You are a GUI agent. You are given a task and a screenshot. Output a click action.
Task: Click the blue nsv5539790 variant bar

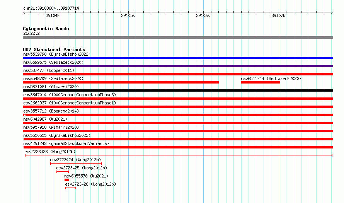(178, 58)
